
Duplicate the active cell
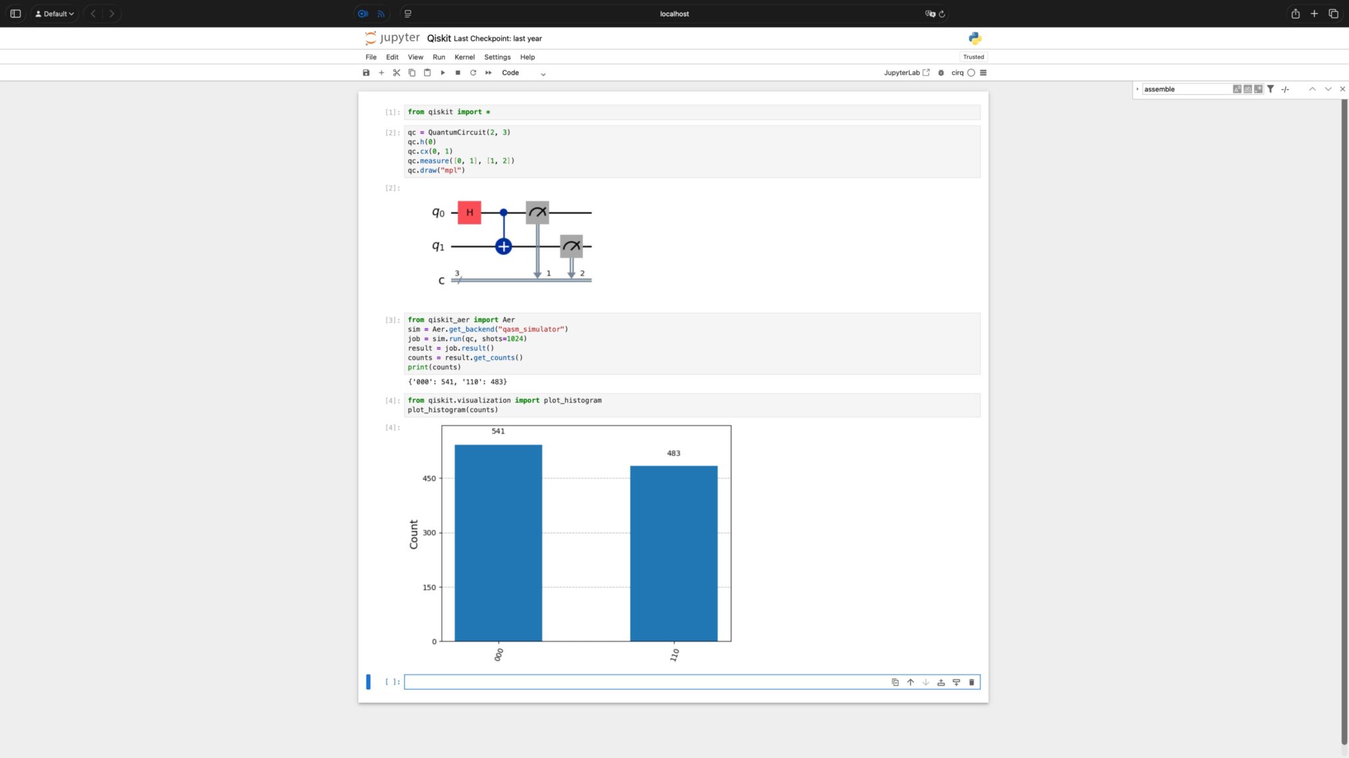[x=895, y=682]
